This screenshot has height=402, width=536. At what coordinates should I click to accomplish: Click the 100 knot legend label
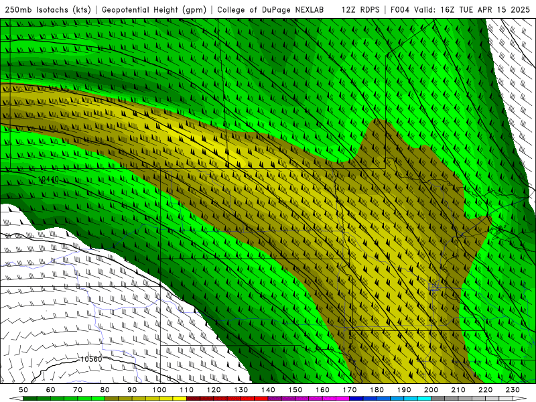159,390
